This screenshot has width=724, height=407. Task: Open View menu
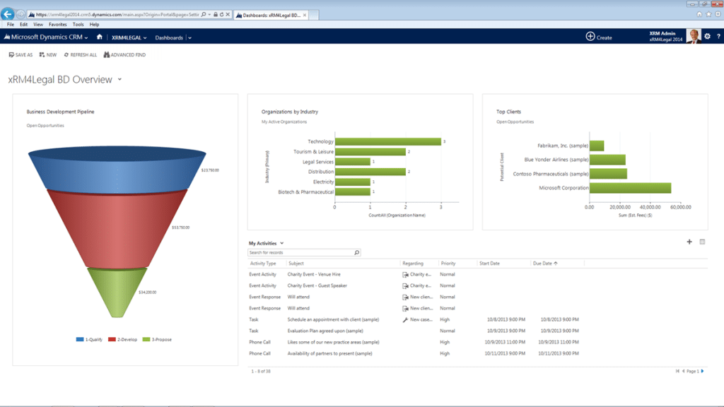pyautogui.click(x=38, y=25)
